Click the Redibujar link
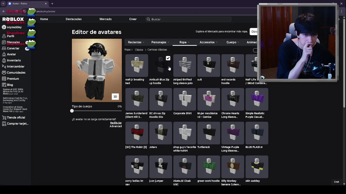346x194 pixels. (116, 123)
